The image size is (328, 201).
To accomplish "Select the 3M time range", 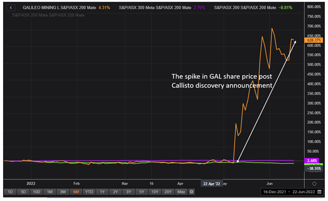I will point(63,192).
